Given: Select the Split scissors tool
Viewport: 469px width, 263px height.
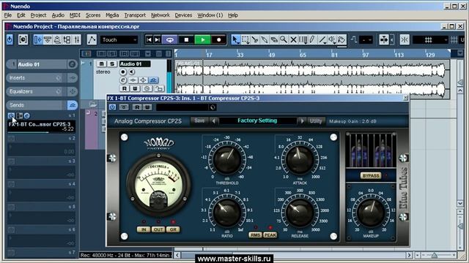Looking at the screenshot, I should [x=255, y=39].
